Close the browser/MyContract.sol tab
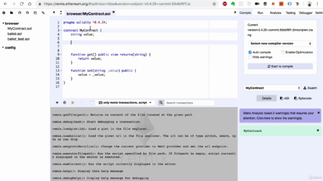The image size is (323, 181). pos(114,13)
